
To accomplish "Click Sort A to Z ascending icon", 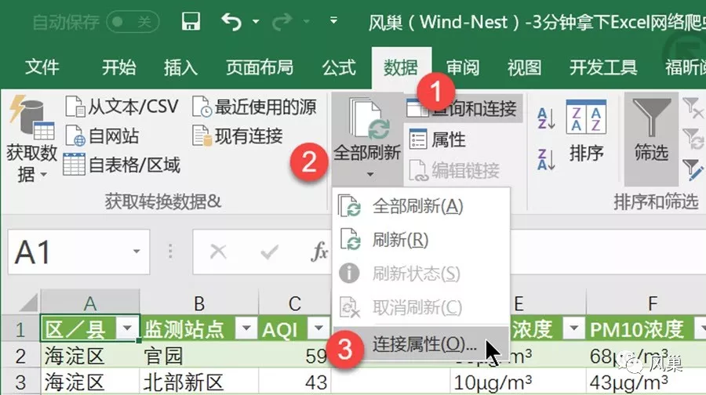I will click(546, 118).
